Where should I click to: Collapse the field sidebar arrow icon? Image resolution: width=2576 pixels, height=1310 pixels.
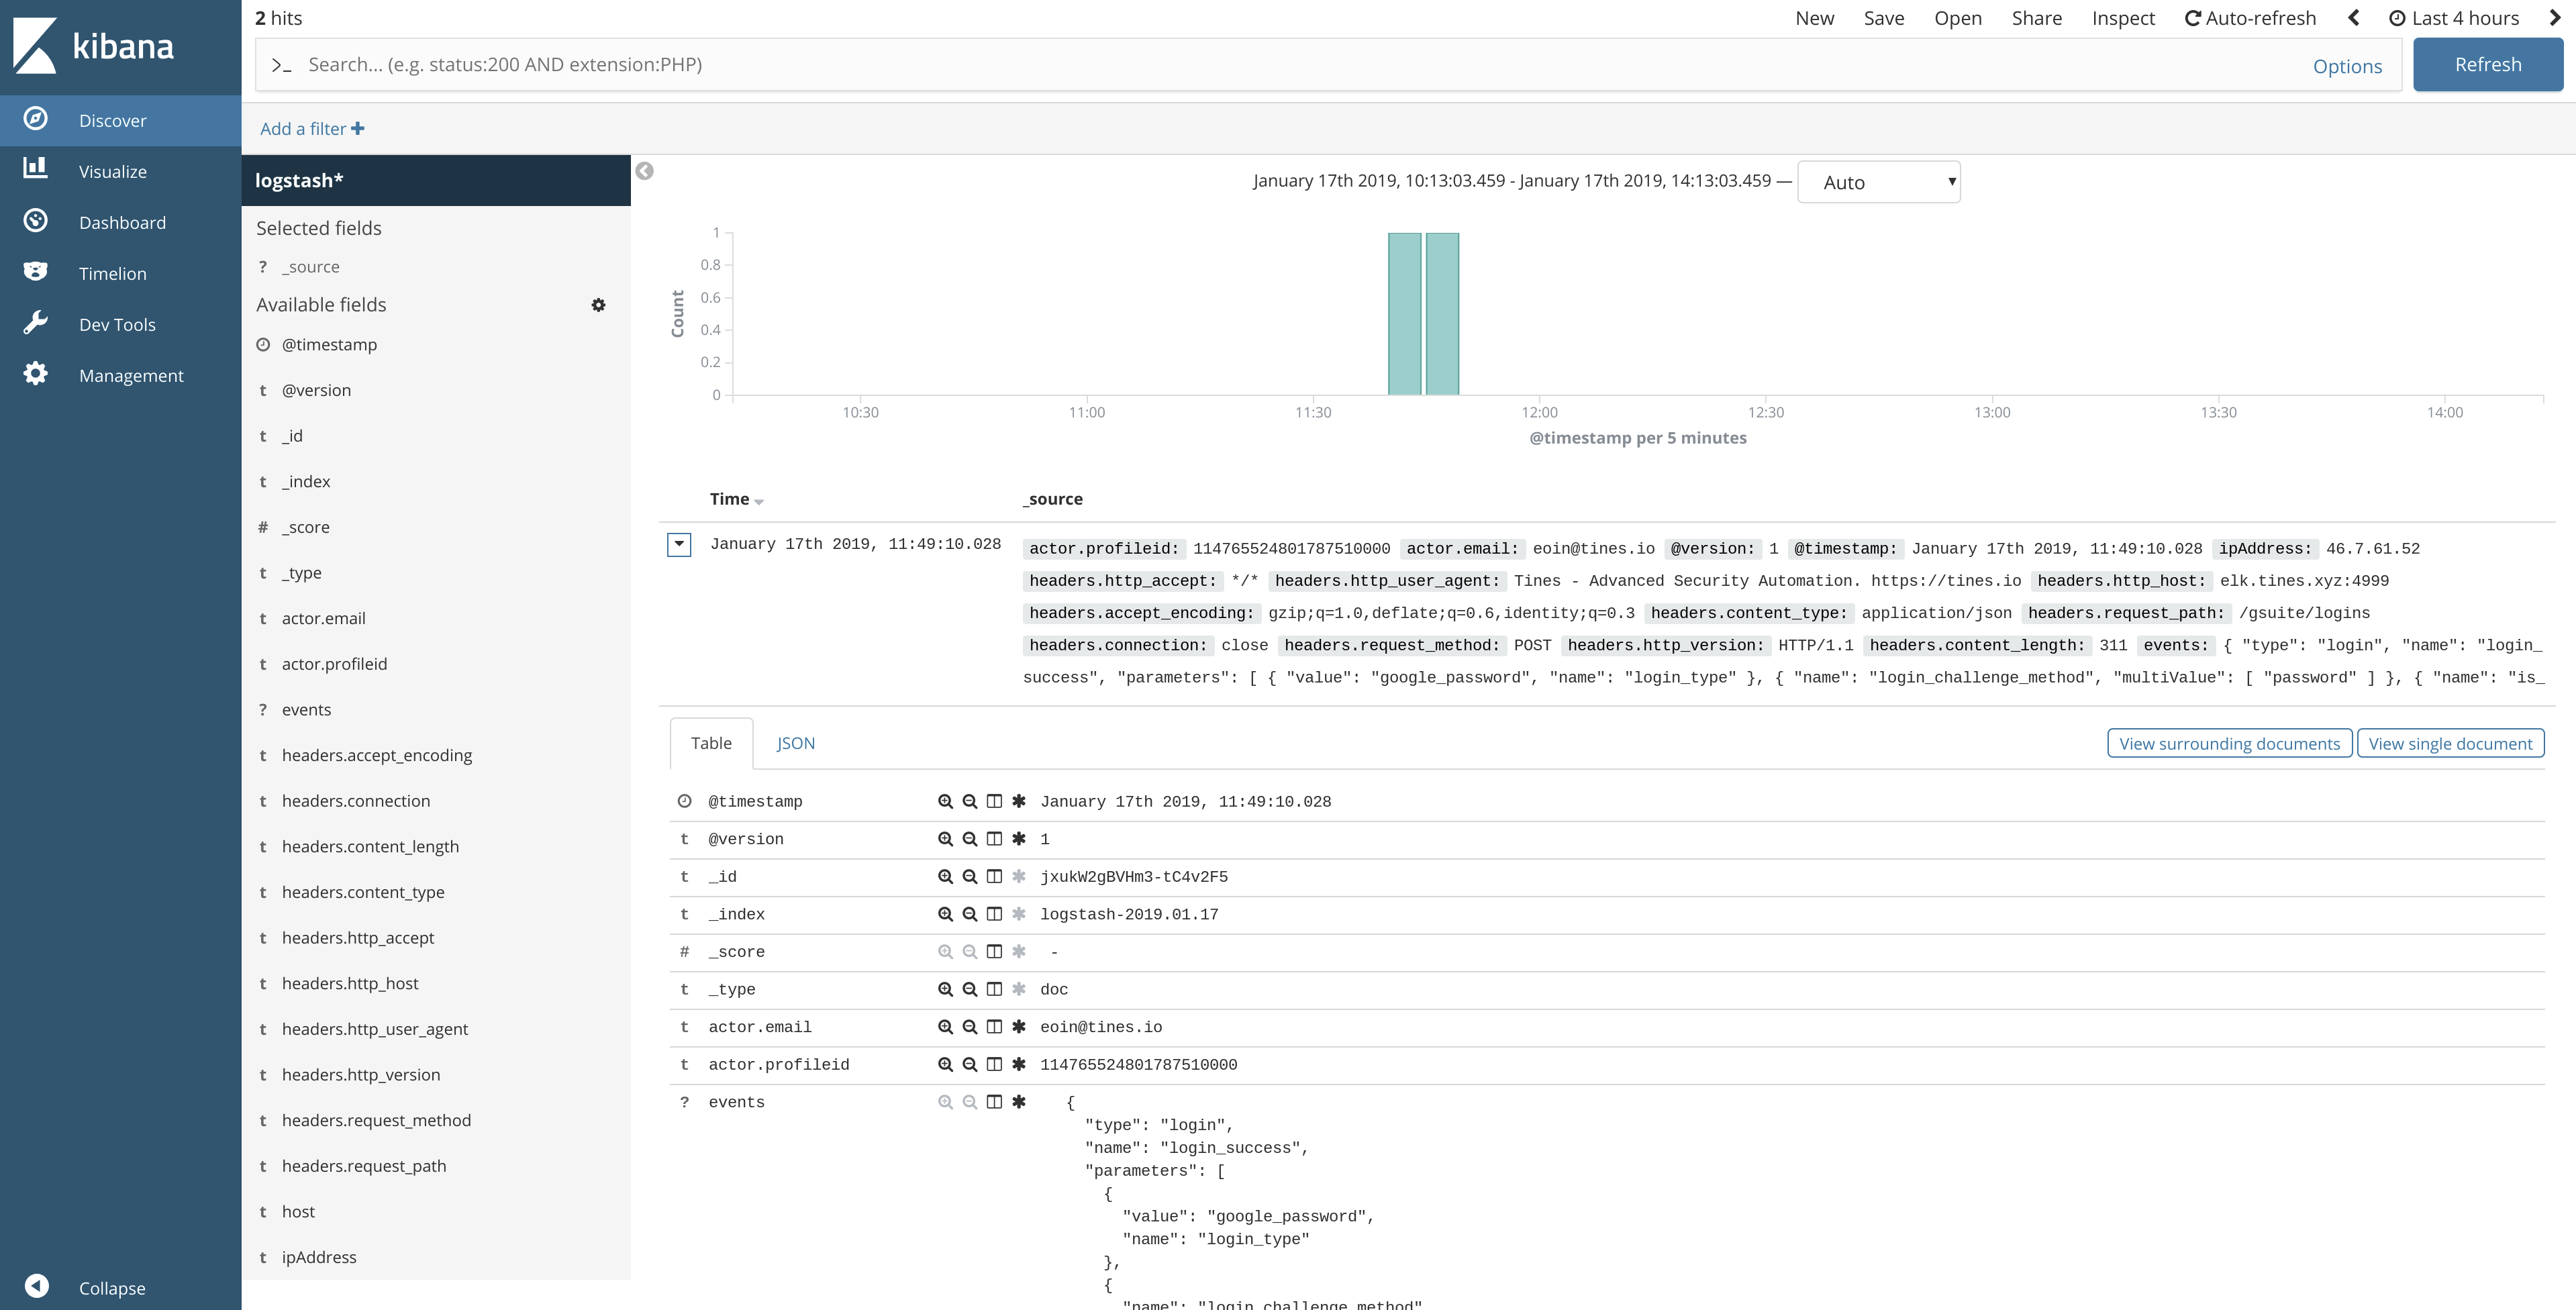coord(645,171)
